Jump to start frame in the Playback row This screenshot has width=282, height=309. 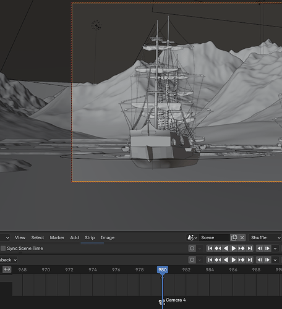[x=210, y=260]
